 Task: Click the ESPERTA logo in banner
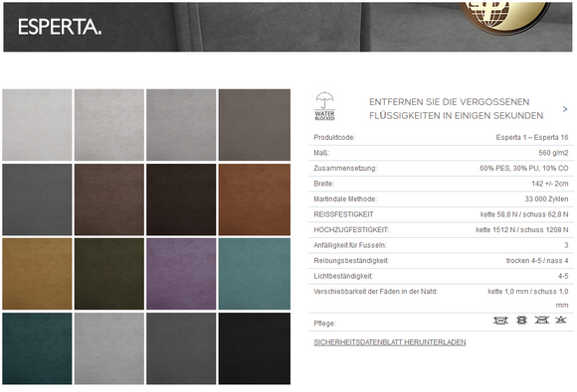pyautogui.click(x=60, y=27)
